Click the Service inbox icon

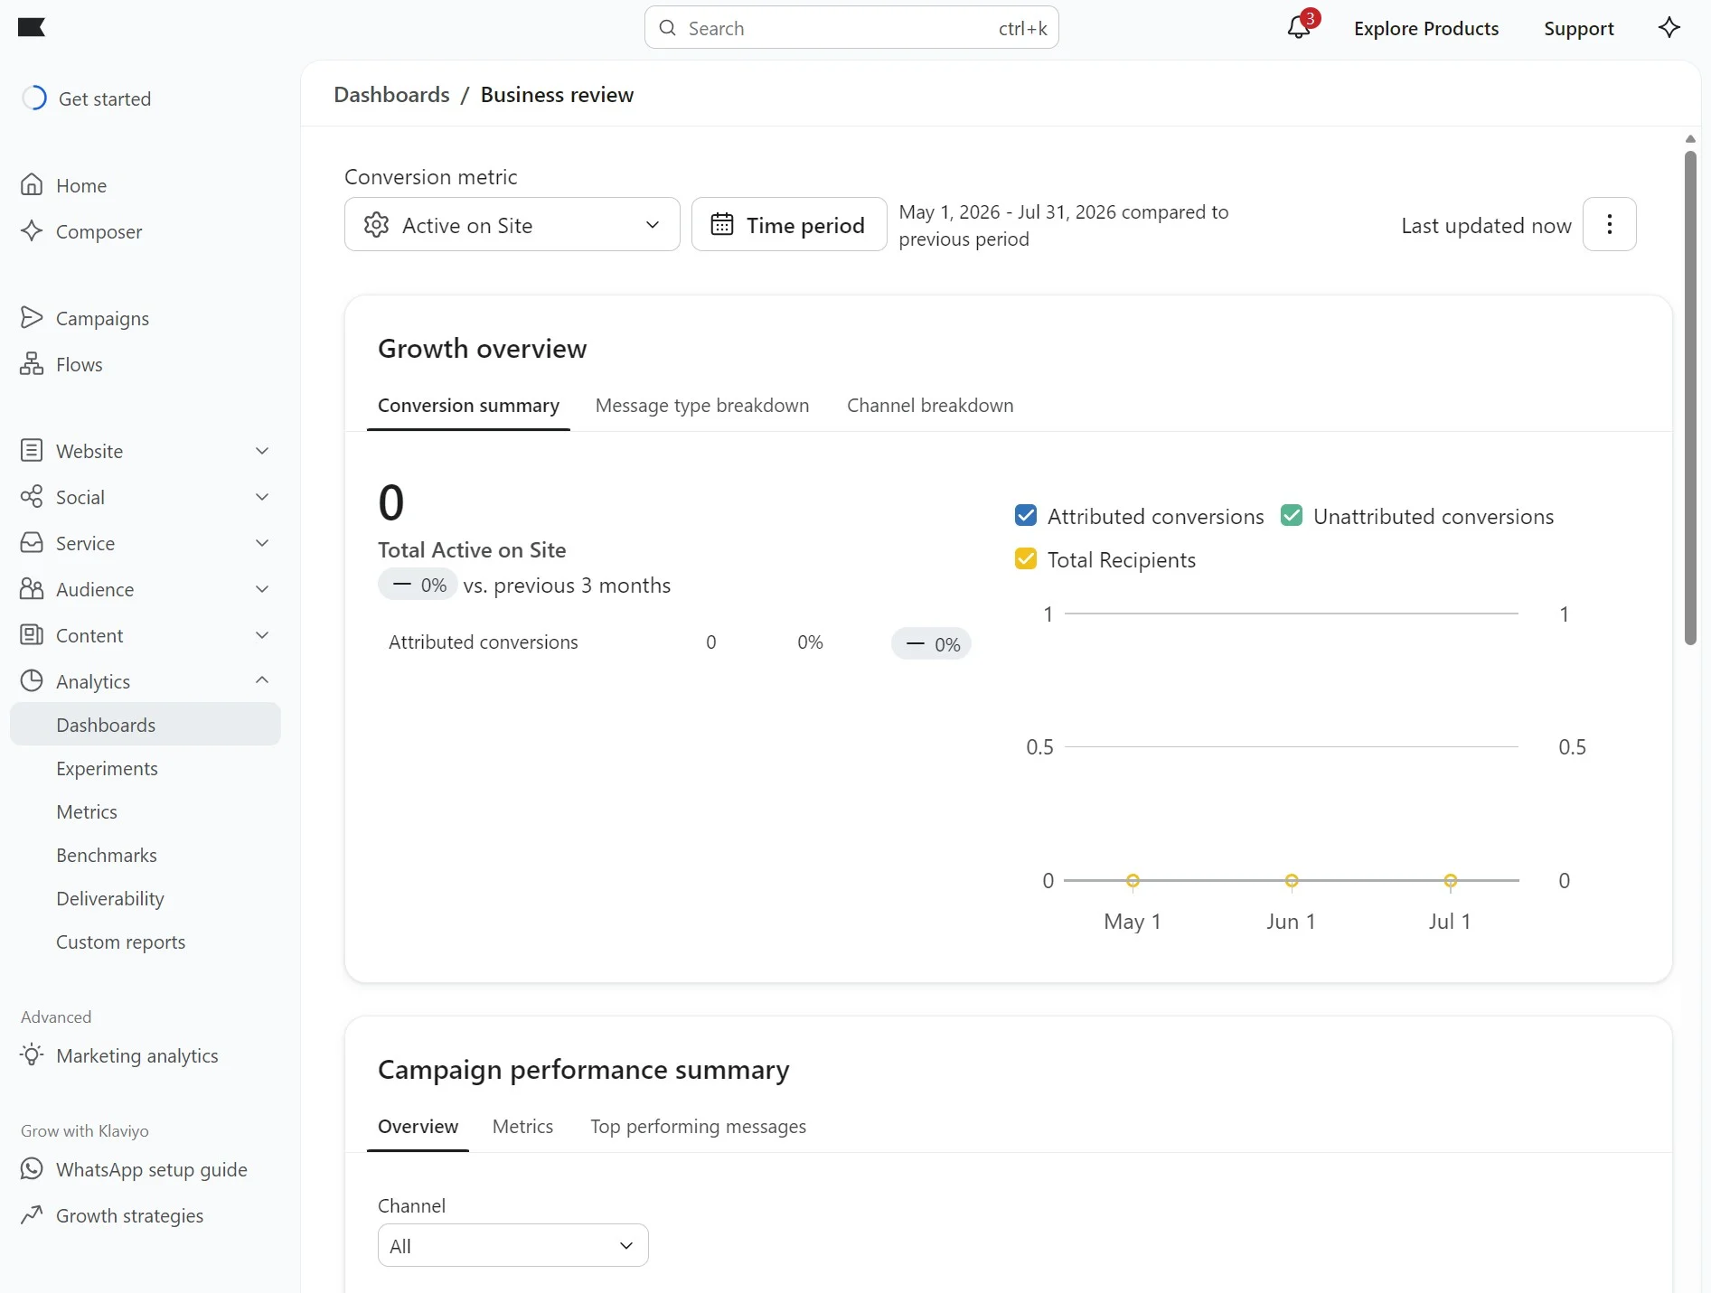coord(32,543)
